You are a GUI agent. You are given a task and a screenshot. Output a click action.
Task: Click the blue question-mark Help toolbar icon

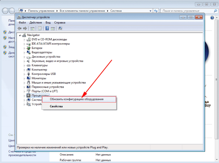tap(47, 29)
